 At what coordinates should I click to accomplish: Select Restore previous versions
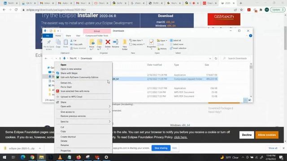point(73,116)
